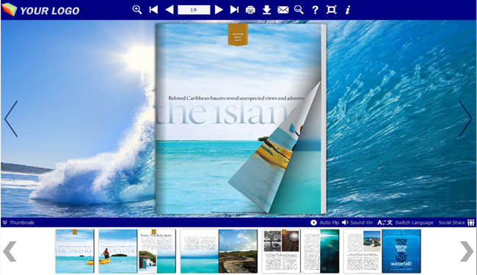Viewport: 477px width, 275px height.
Task: Go to the previous page in toolbar
Action: [x=169, y=10]
